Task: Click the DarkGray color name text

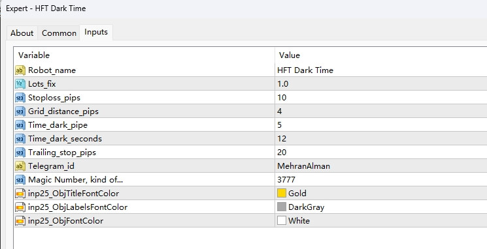Action: tap(306, 207)
